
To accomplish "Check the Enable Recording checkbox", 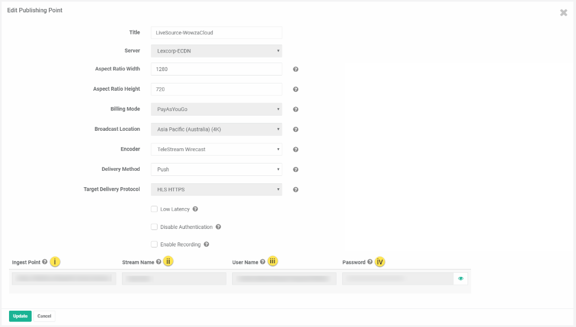I will click(154, 245).
